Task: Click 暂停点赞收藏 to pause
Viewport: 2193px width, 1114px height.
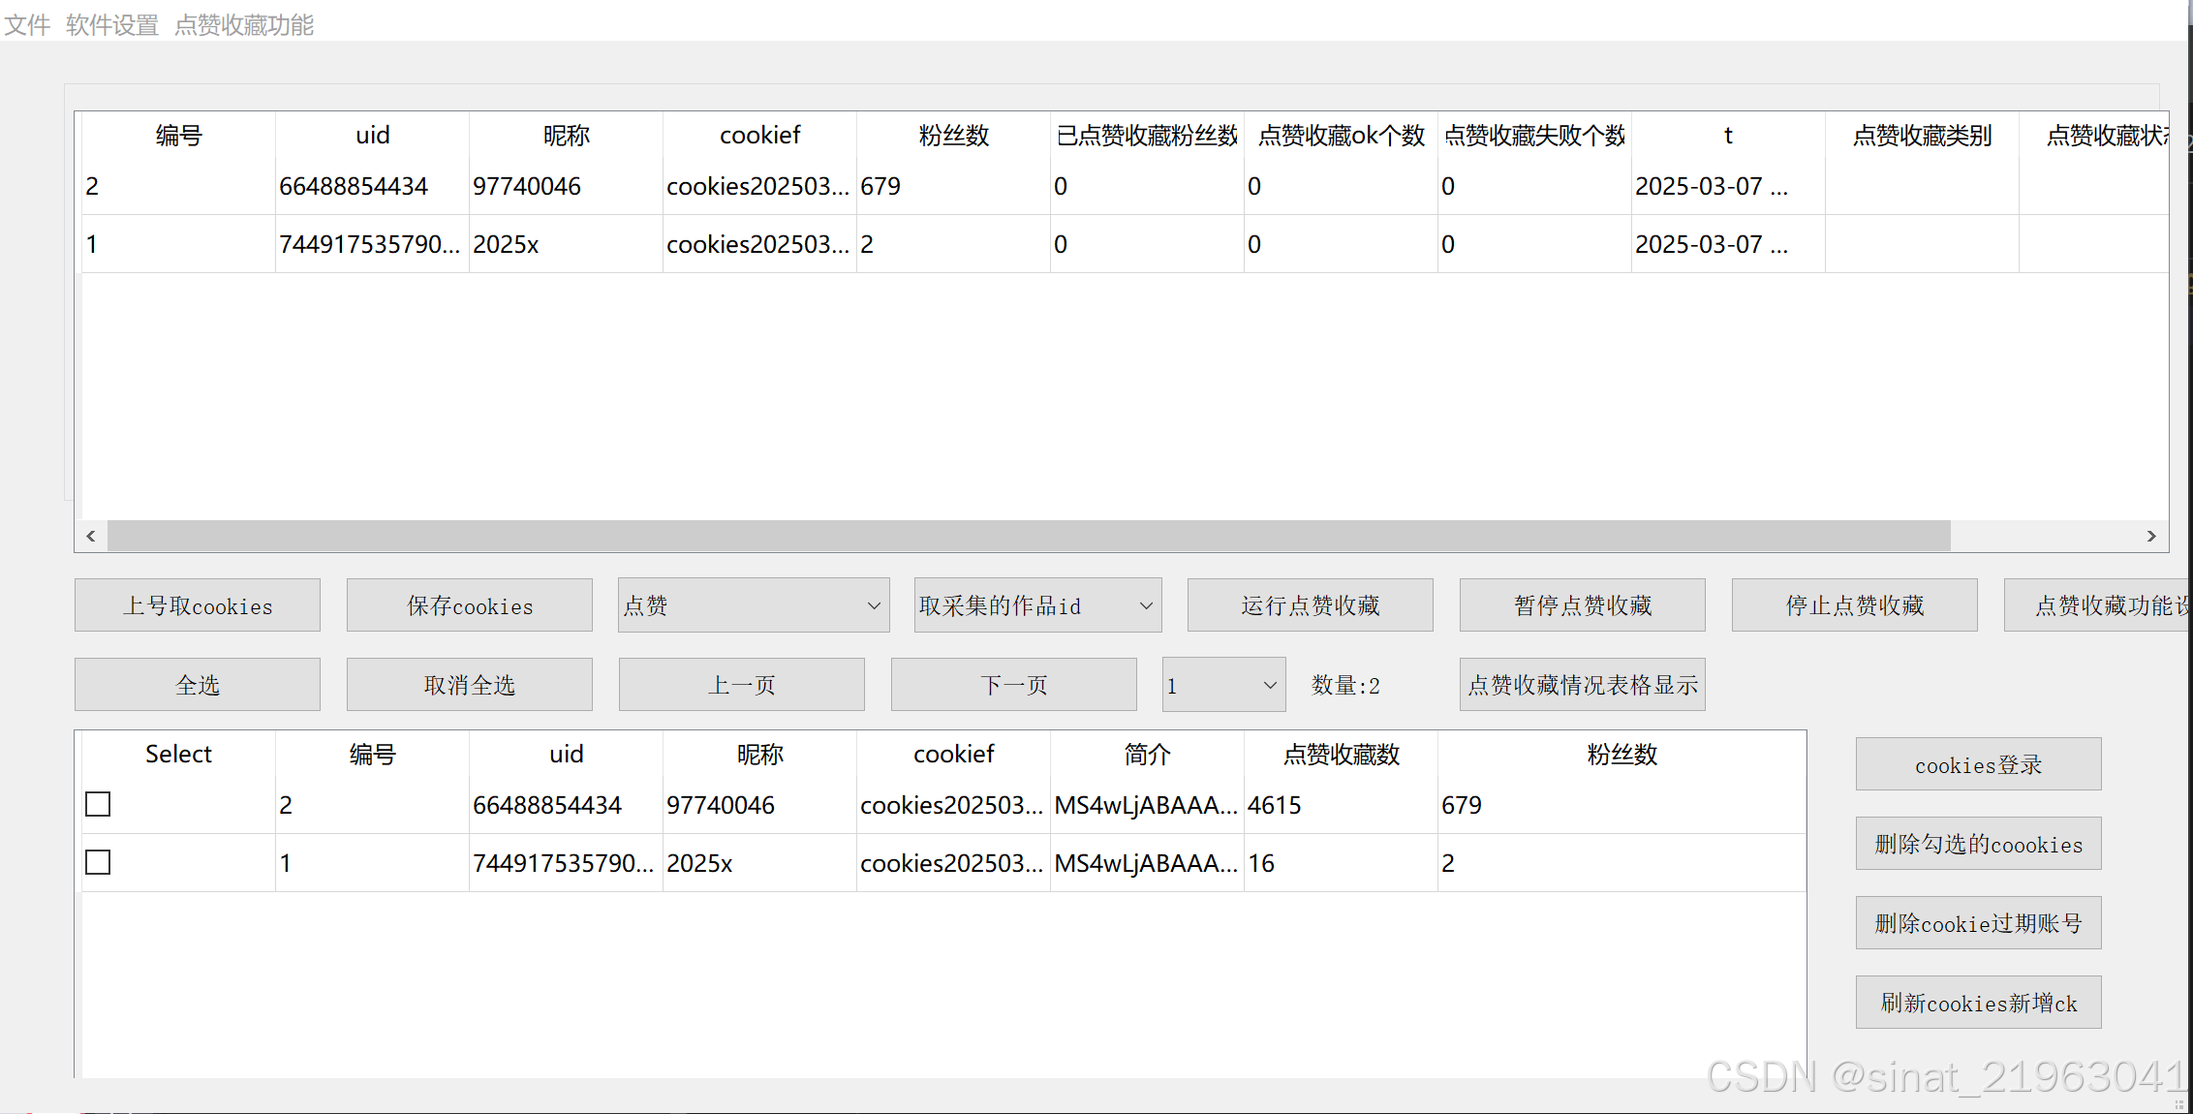Action: (x=1582, y=605)
